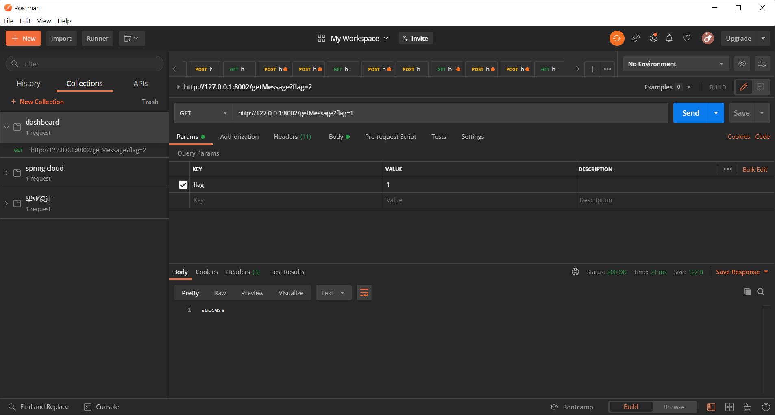Open the No Environment dropdown
Viewport: 775px width, 415px height.
tap(675, 64)
